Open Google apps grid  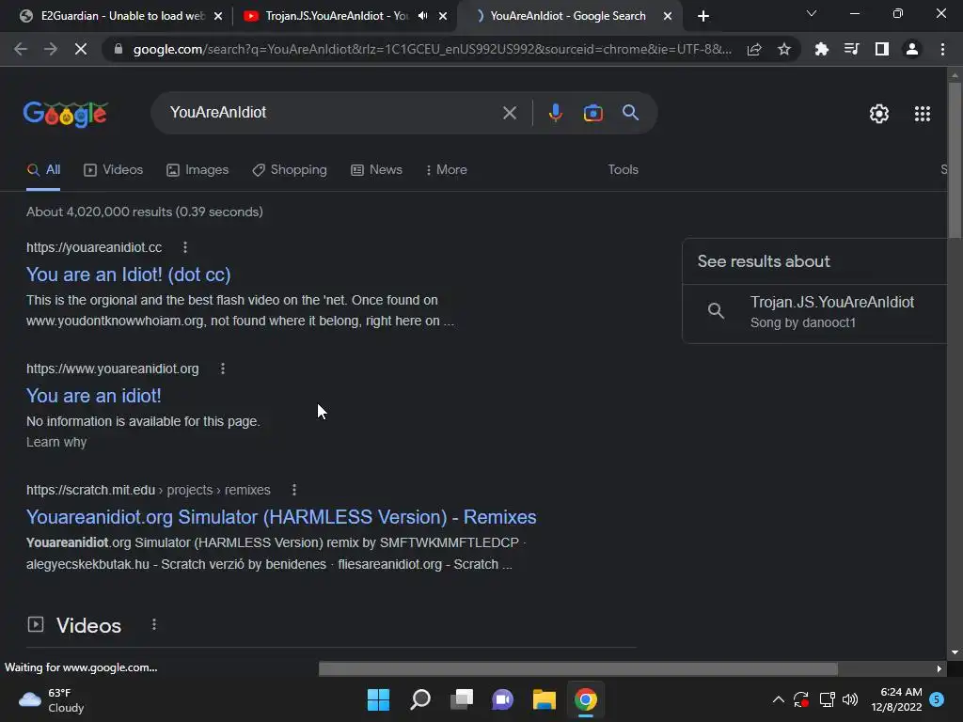(x=922, y=114)
